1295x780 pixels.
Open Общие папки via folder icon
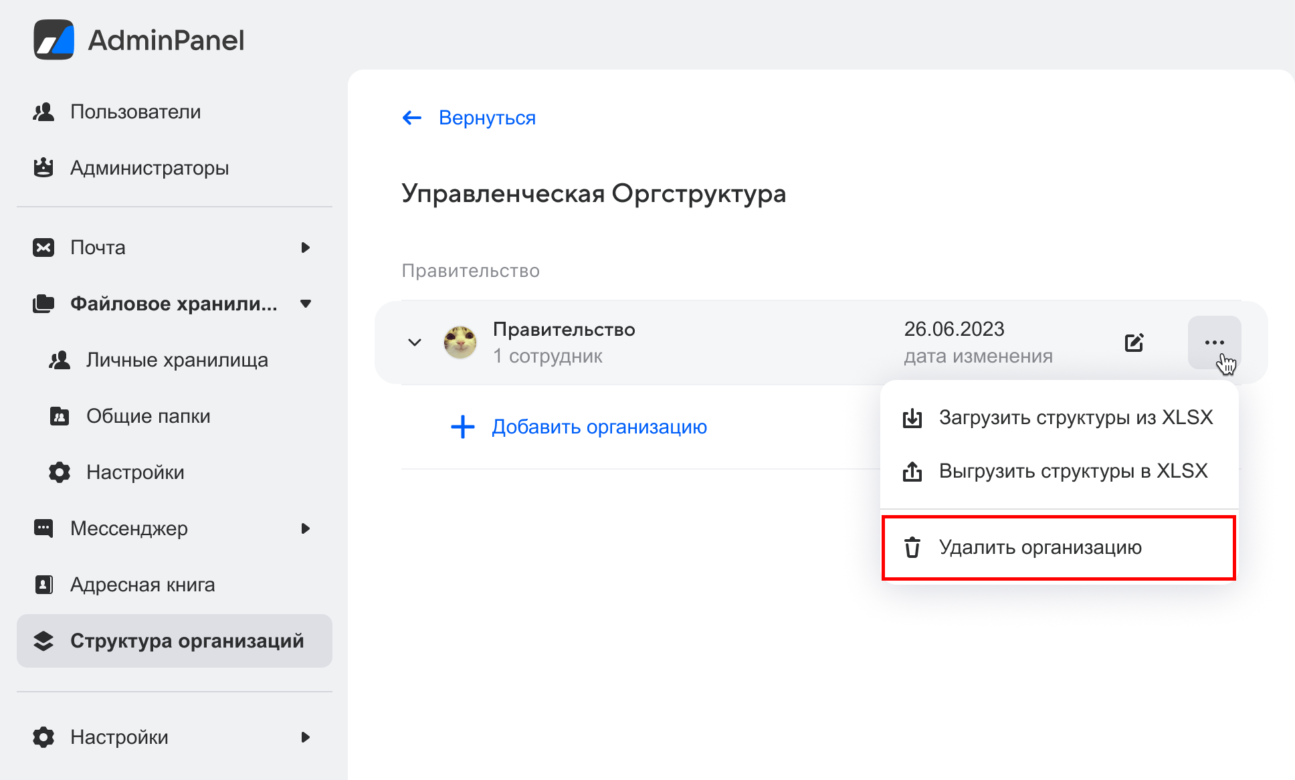click(60, 415)
